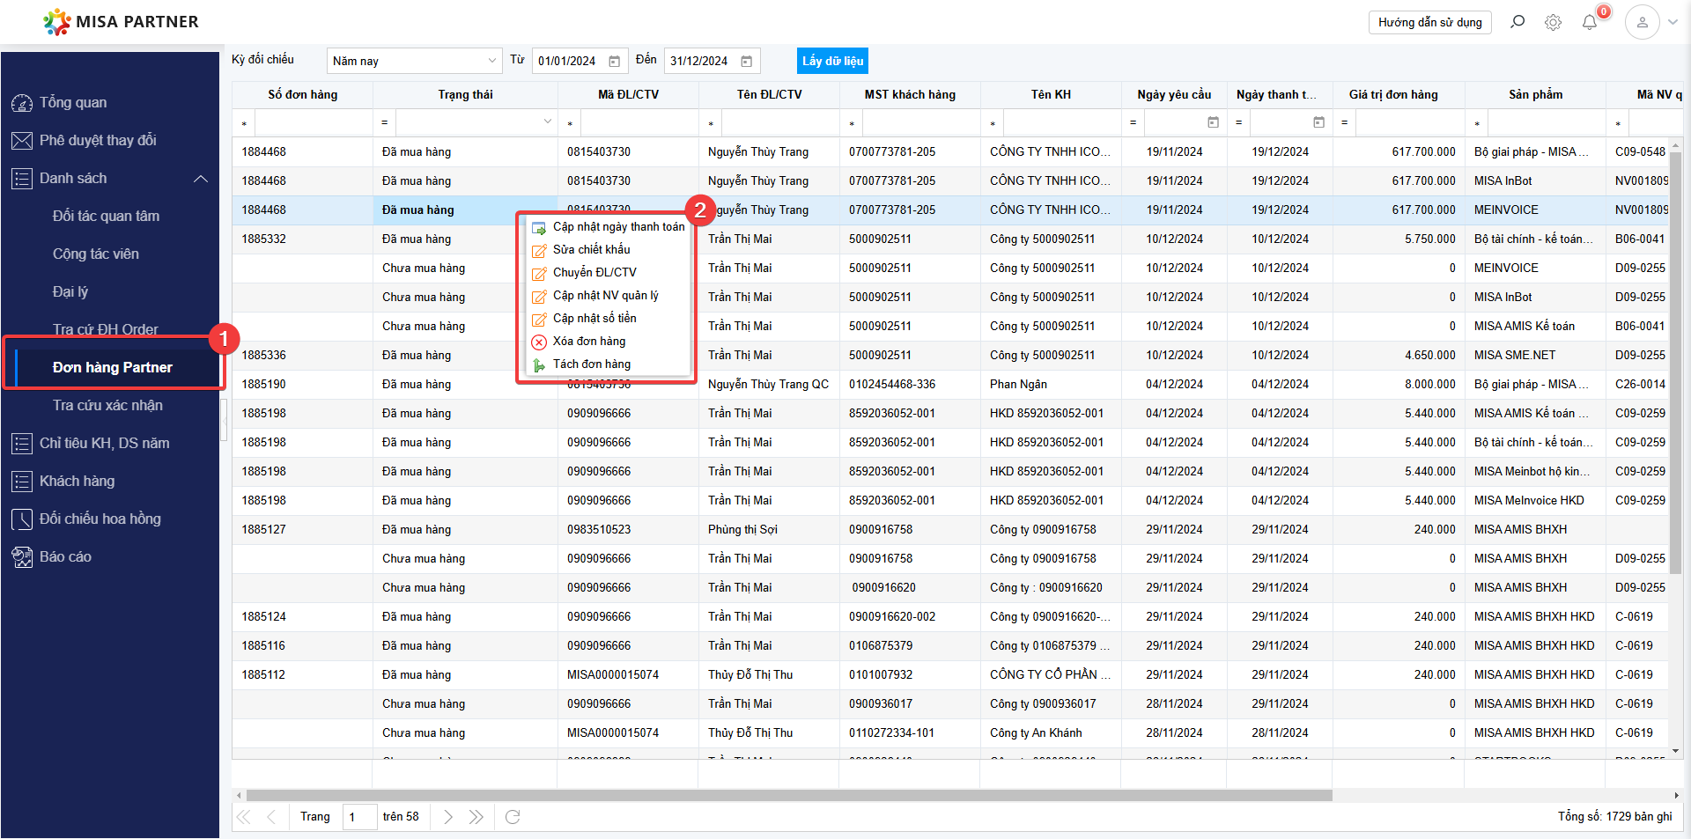1691x839 pixels.
Task: Open the Đối chiếu hoa hồng icon
Action: tap(22, 519)
